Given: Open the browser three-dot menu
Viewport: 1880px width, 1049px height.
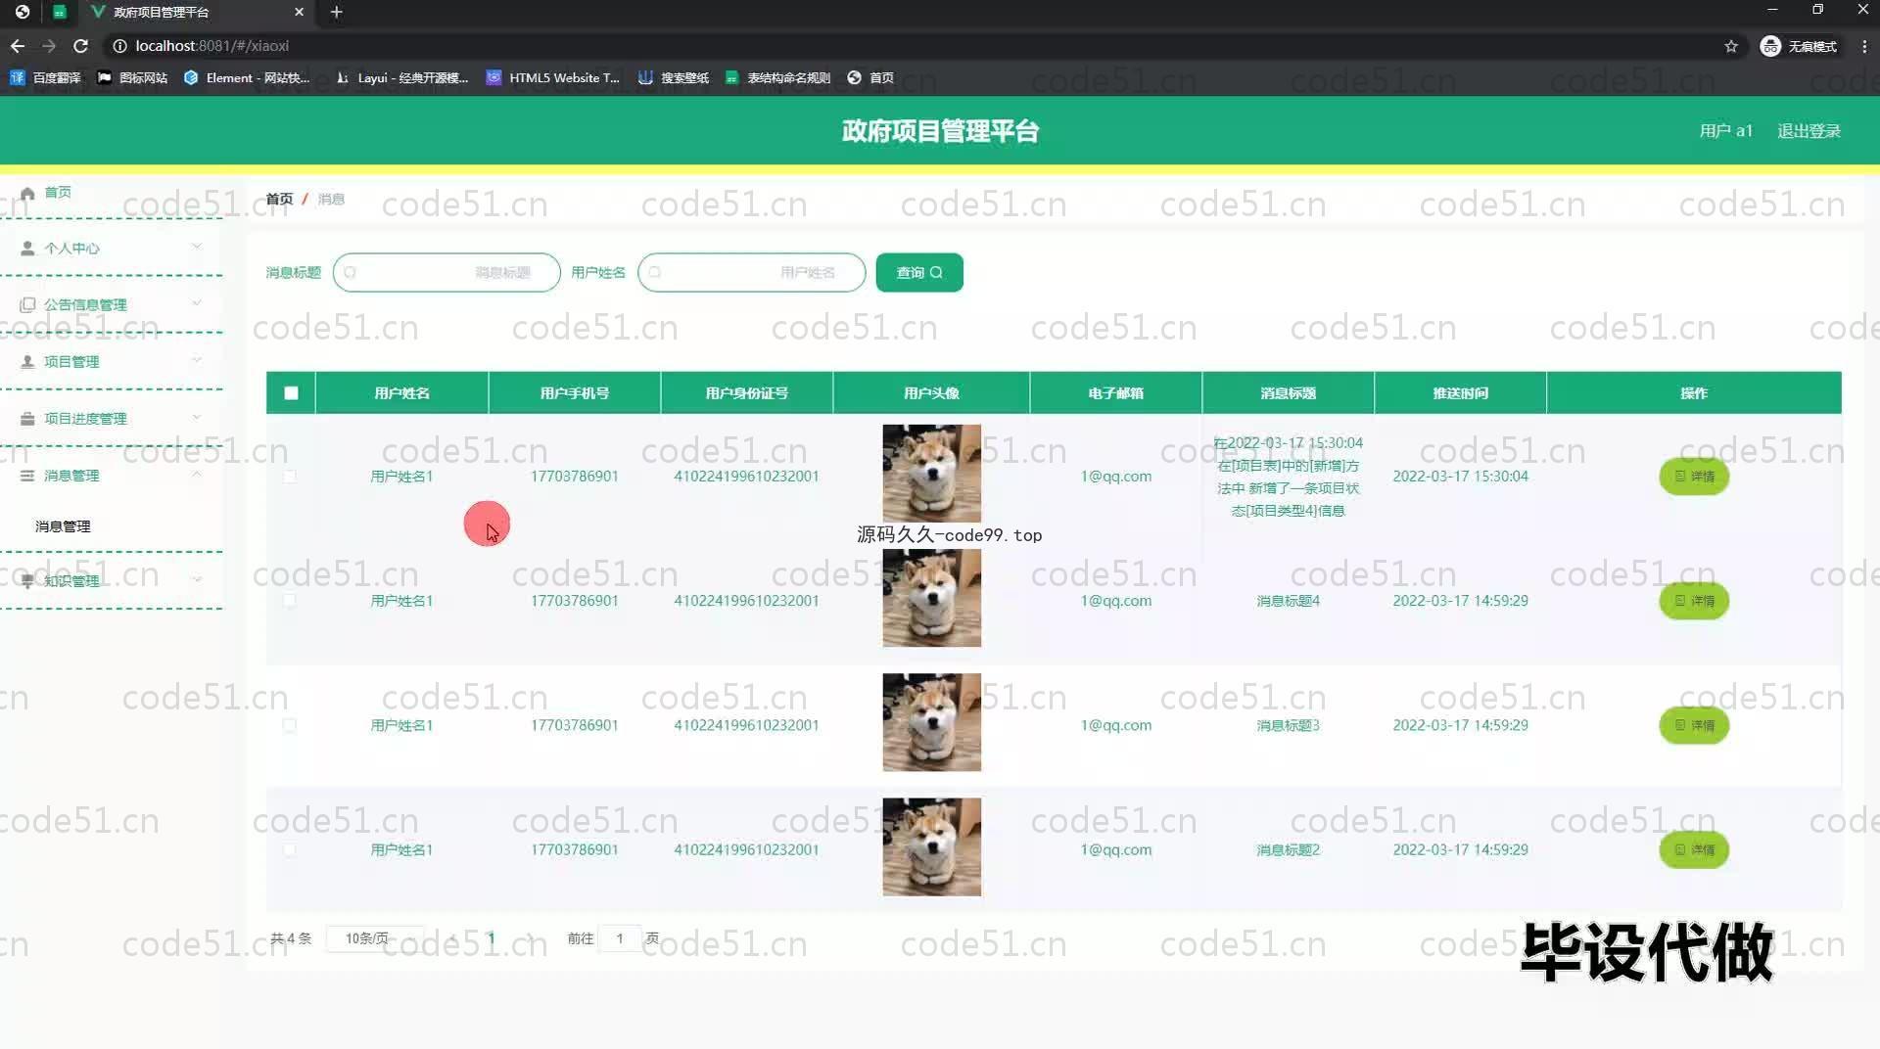Looking at the screenshot, I should [1864, 46].
